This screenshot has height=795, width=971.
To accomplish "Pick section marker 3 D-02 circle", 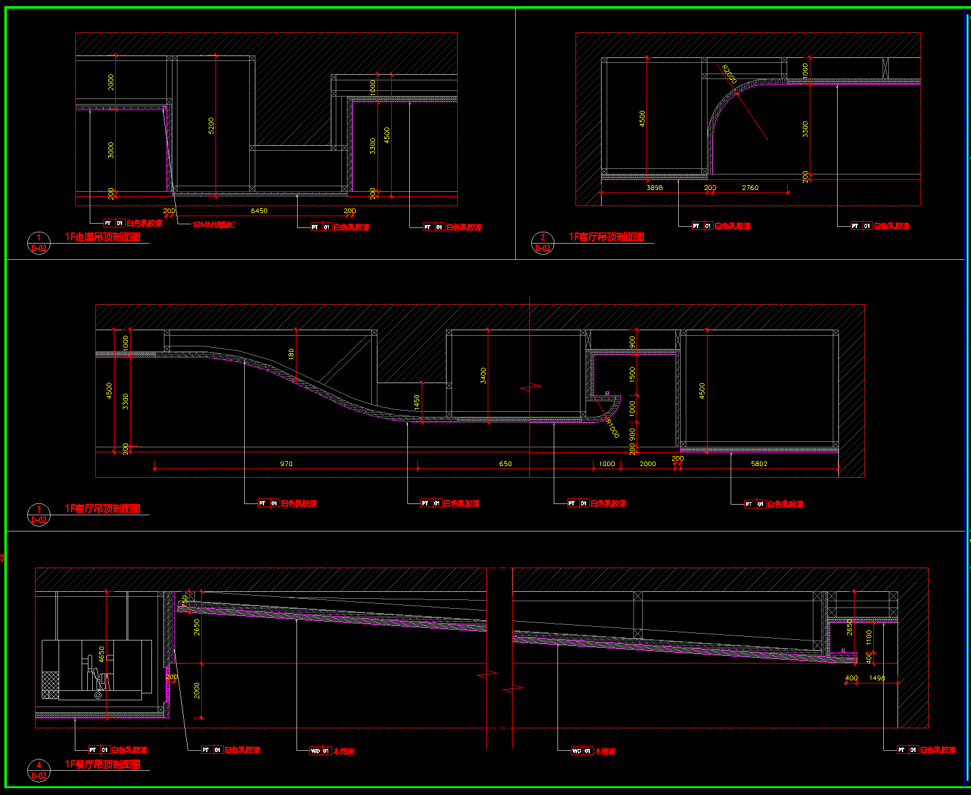I will coord(39,515).
